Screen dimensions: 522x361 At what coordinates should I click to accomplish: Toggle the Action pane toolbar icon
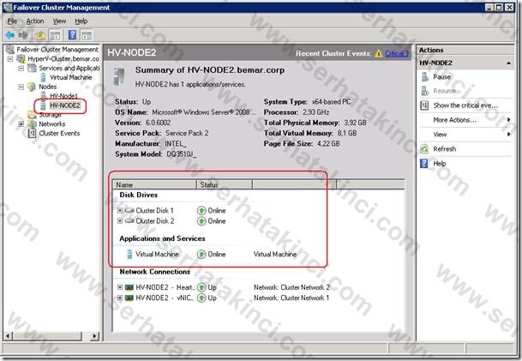pyautogui.click(x=87, y=35)
